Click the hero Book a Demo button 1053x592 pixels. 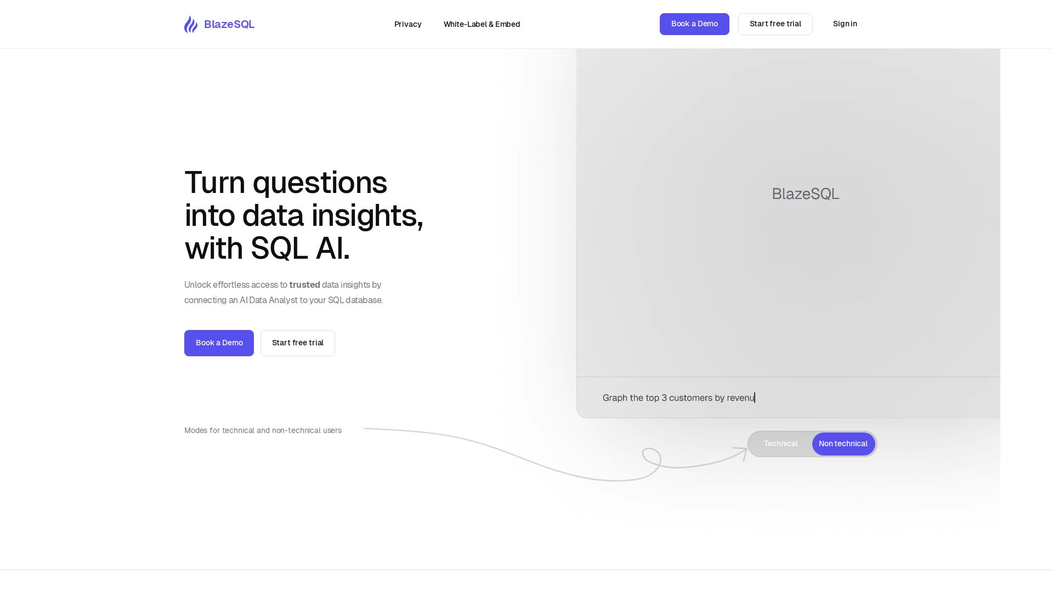[219, 343]
